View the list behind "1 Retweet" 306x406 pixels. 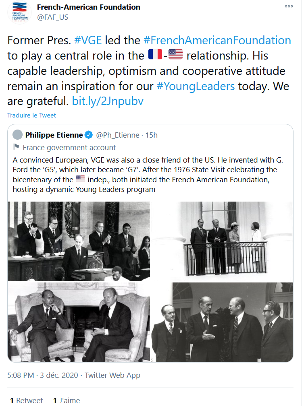(x=26, y=400)
